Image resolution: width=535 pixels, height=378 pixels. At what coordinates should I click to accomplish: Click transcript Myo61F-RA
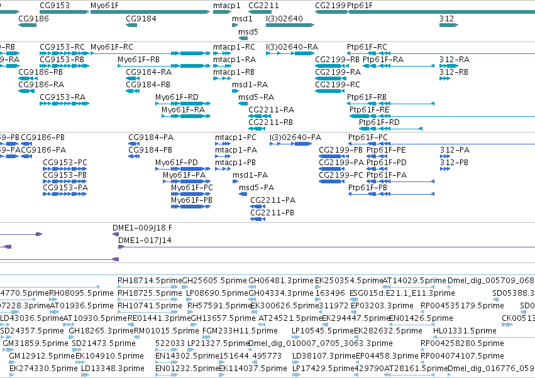click(186, 116)
